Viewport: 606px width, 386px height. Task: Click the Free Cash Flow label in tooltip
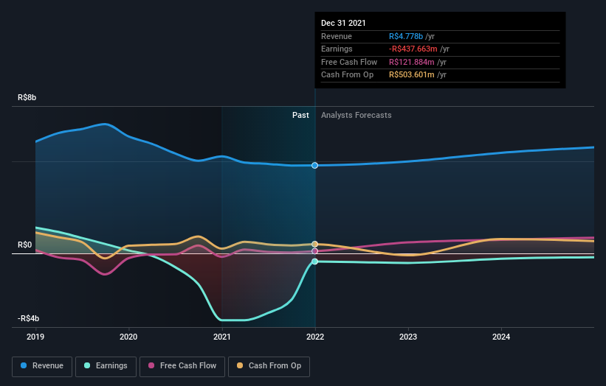click(x=349, y=62)
